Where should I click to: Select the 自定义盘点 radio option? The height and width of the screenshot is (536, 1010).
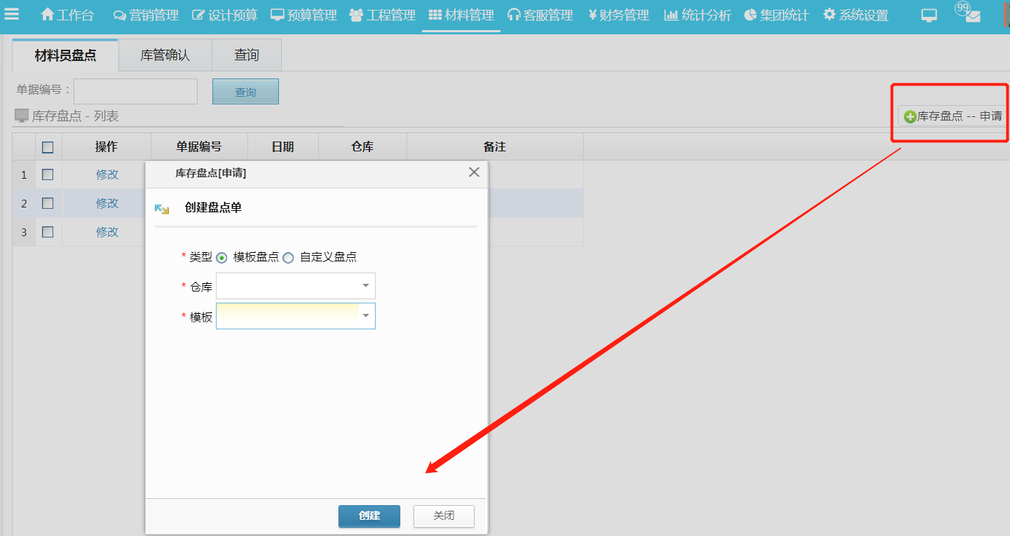pos(288,256)
